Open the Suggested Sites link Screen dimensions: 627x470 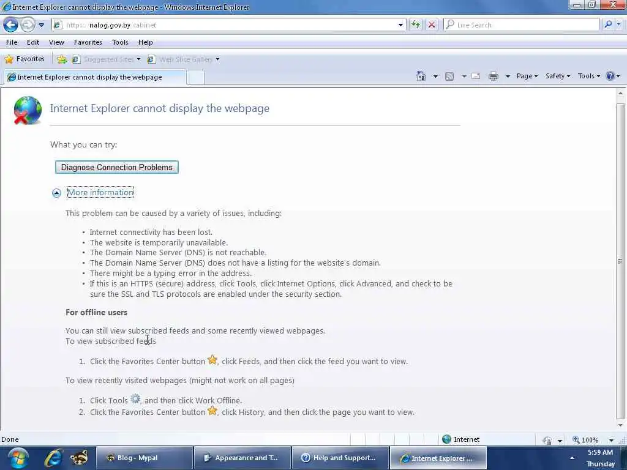(107, 59)
